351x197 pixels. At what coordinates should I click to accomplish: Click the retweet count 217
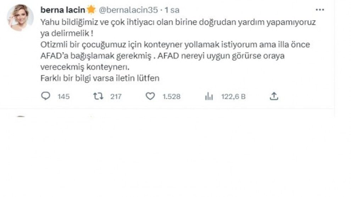[x=116, y=96]
